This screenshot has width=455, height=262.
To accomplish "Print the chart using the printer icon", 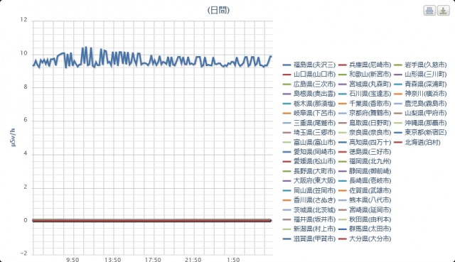I will (429, 11).
